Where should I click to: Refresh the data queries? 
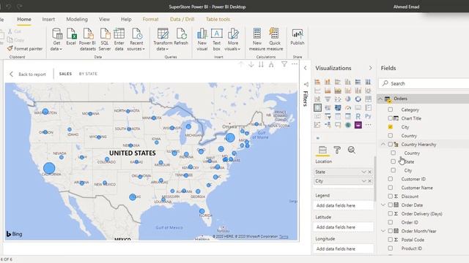181,37
